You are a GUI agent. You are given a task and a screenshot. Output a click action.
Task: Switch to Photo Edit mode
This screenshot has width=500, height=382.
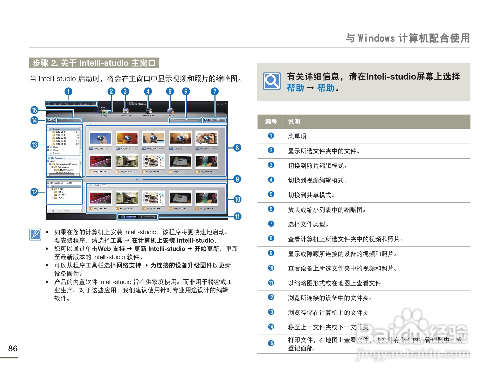[126, 111]
